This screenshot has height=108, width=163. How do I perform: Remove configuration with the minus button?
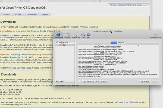coord(59,81)
